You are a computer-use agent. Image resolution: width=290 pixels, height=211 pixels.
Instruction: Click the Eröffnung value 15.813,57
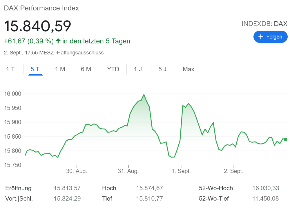pyautogui.click(x=67, y=188)
